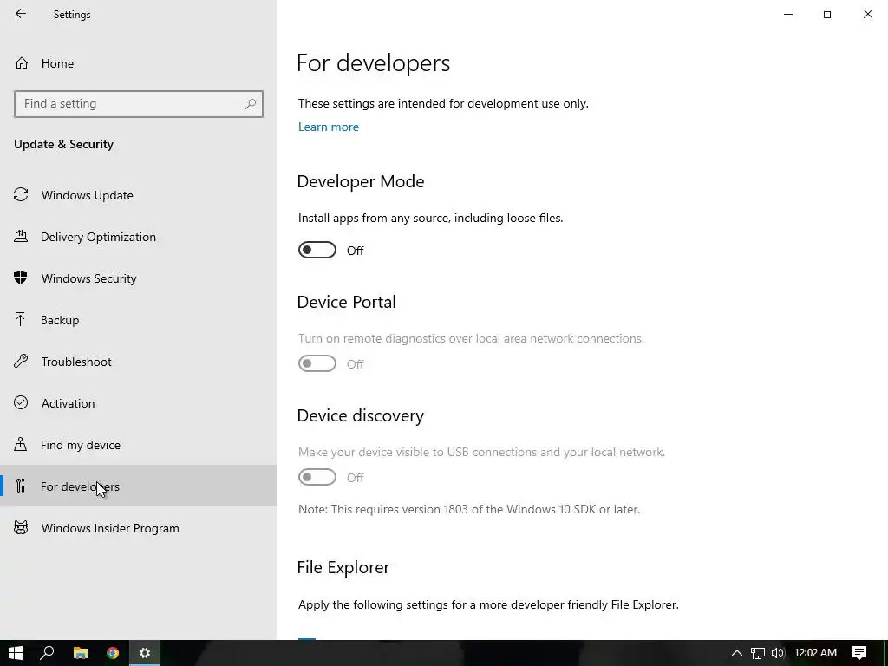
Task: Click the For developers tools icon
Action: pos(21,486)
